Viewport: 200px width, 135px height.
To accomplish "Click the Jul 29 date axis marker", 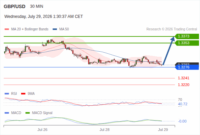I will click(x=163, y=130).
